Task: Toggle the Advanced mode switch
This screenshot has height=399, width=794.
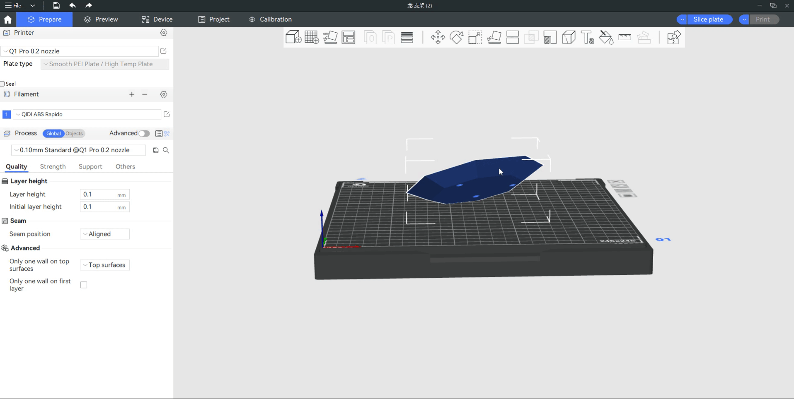Action: [144, 133]
